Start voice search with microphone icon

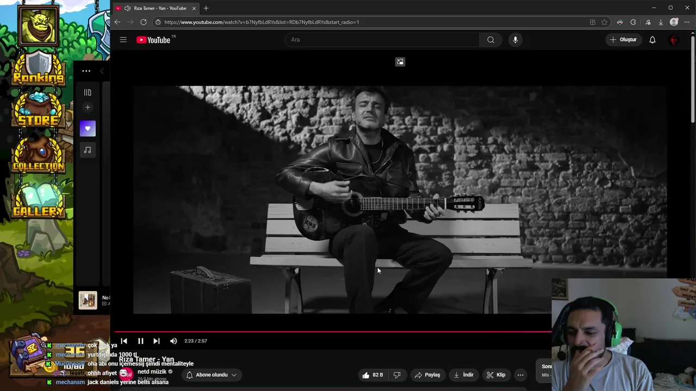point(515,40)
